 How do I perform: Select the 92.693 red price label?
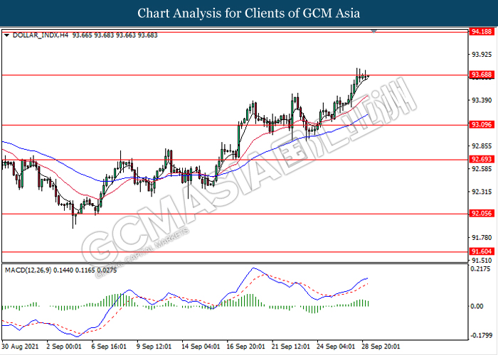pos(482,159)
